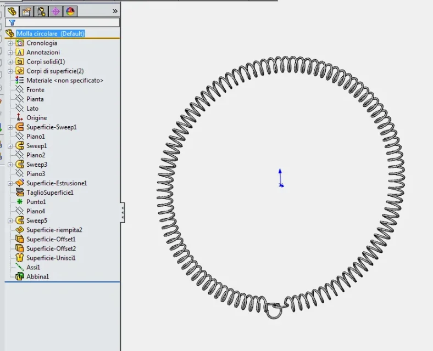Select the 'Abbina1' feature name
The height and width of the screenshot is (351, 433).
click(38, 276)
